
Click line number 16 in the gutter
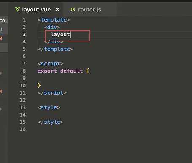(23, 129)
